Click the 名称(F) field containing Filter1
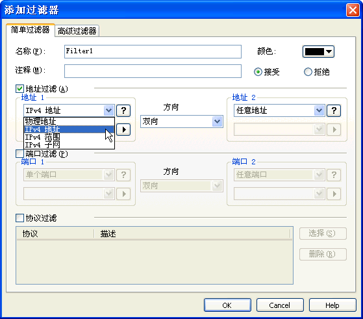Viewport: 363px width, 319px height. click(x=153, y=51)
